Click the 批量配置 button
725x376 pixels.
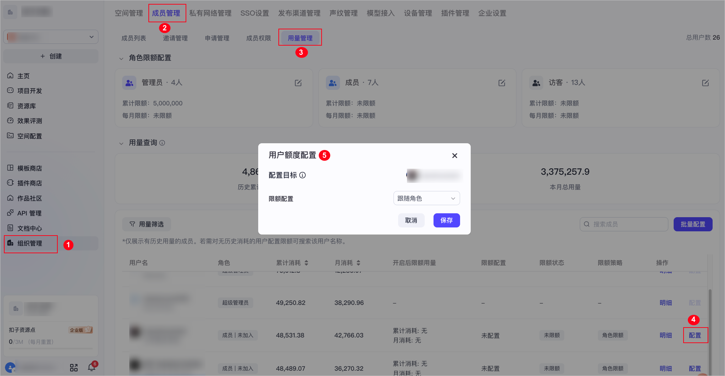[x=693, y=224]
